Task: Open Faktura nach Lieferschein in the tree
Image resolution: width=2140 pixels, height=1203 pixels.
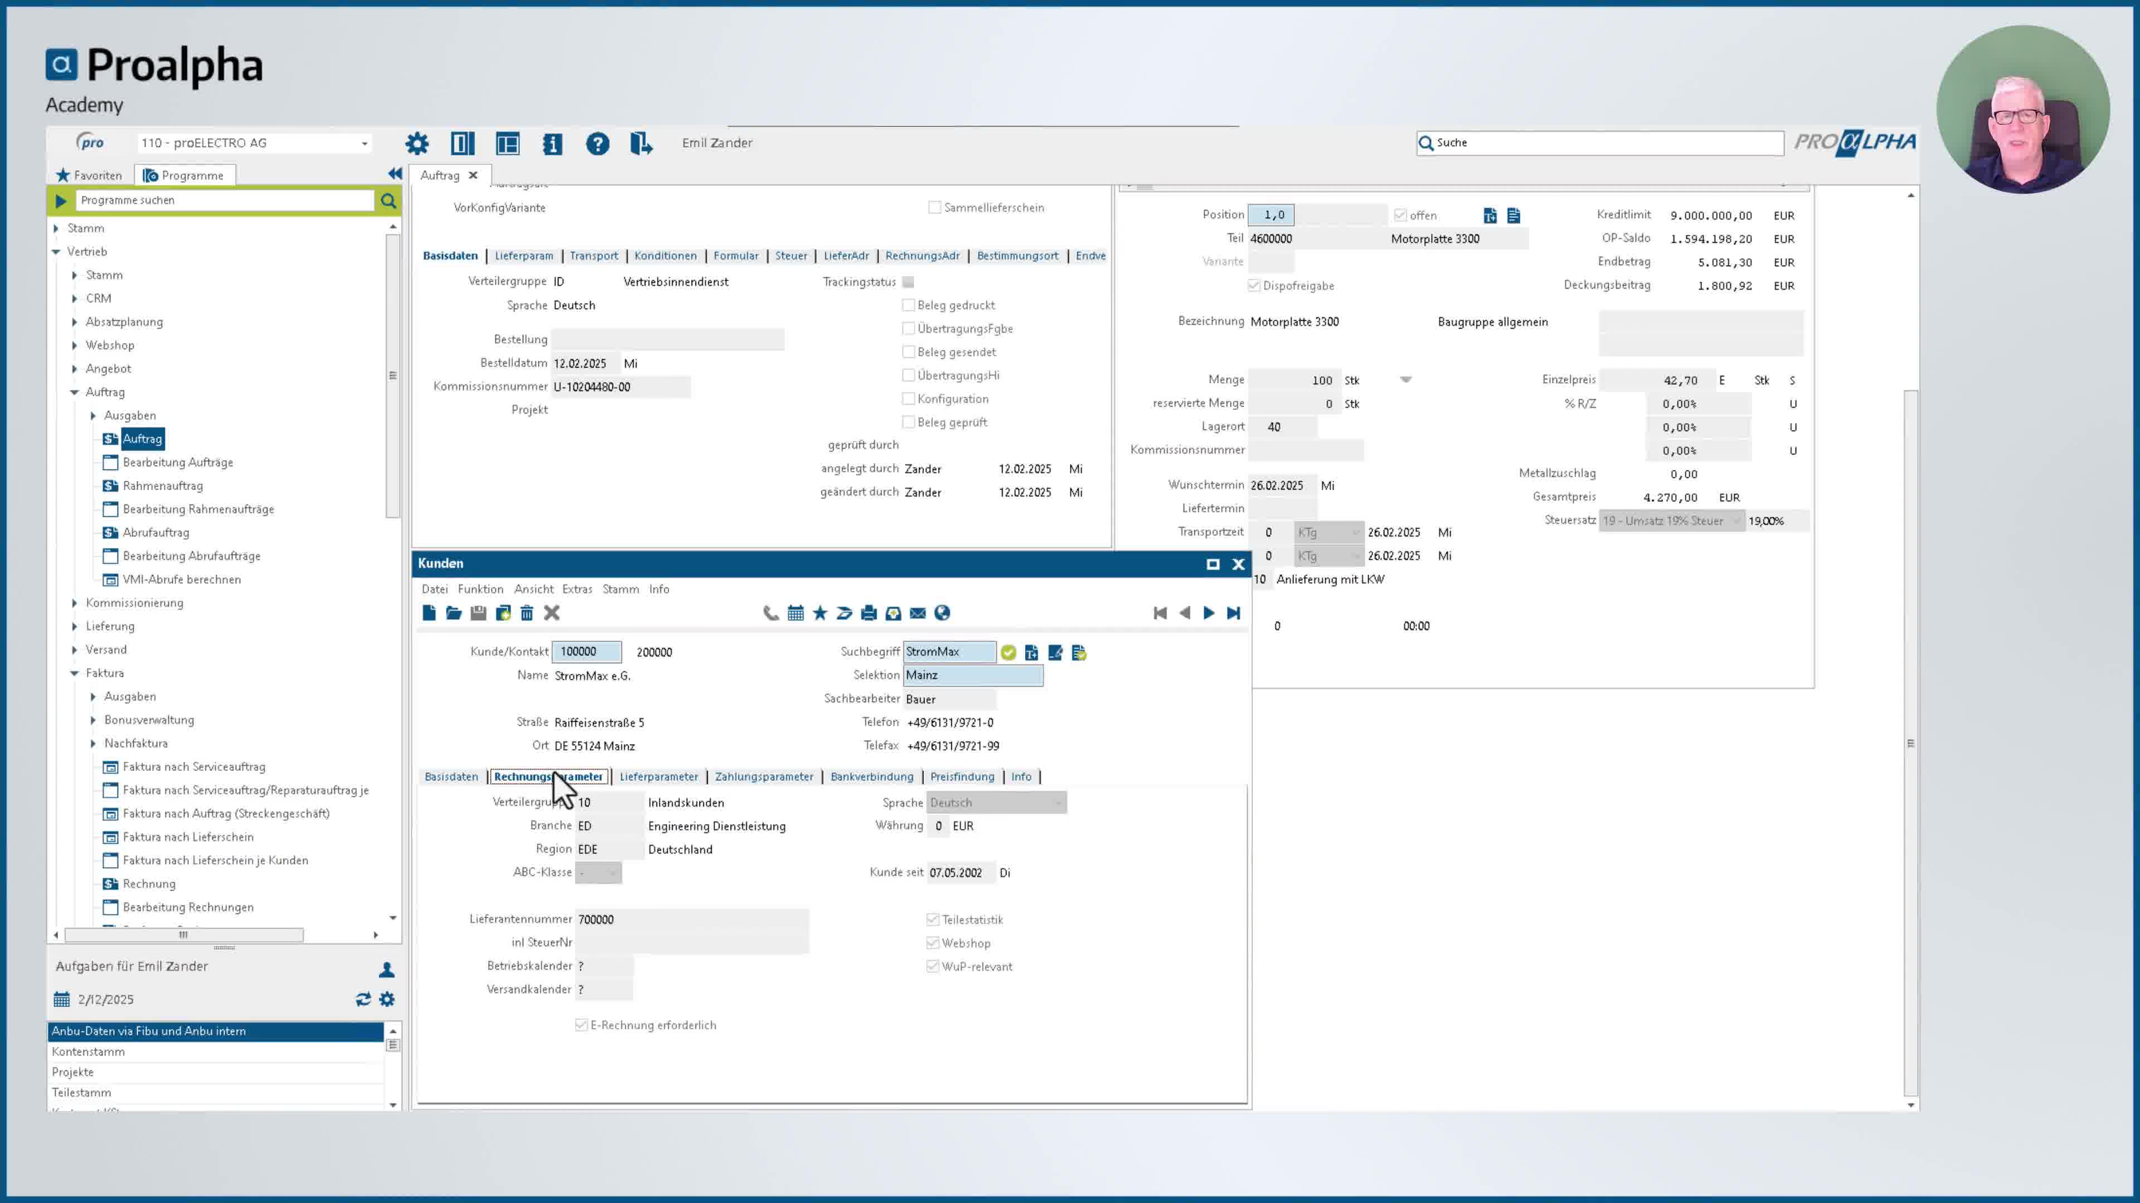Action: [x=188, y=837]
